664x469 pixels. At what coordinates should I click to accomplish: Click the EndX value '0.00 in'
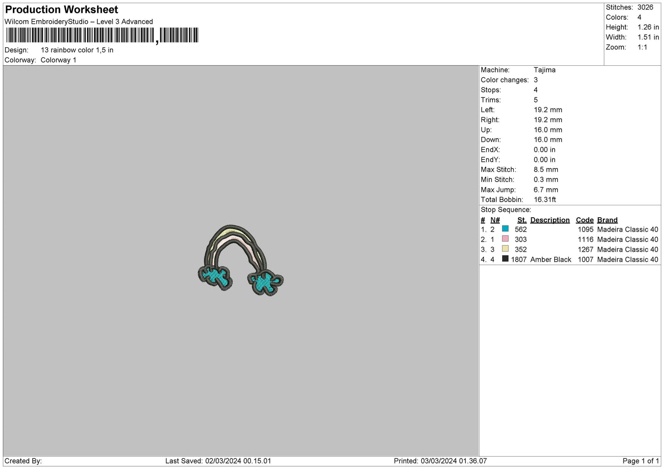point(545,150)
